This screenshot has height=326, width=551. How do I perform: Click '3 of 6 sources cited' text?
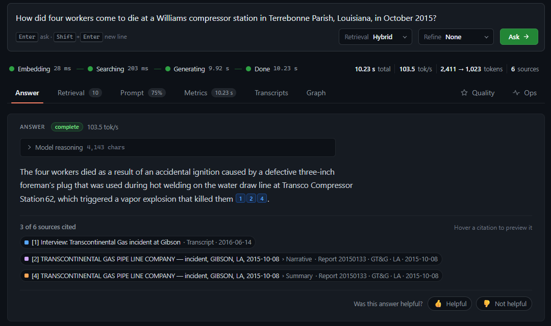[48, 227]
